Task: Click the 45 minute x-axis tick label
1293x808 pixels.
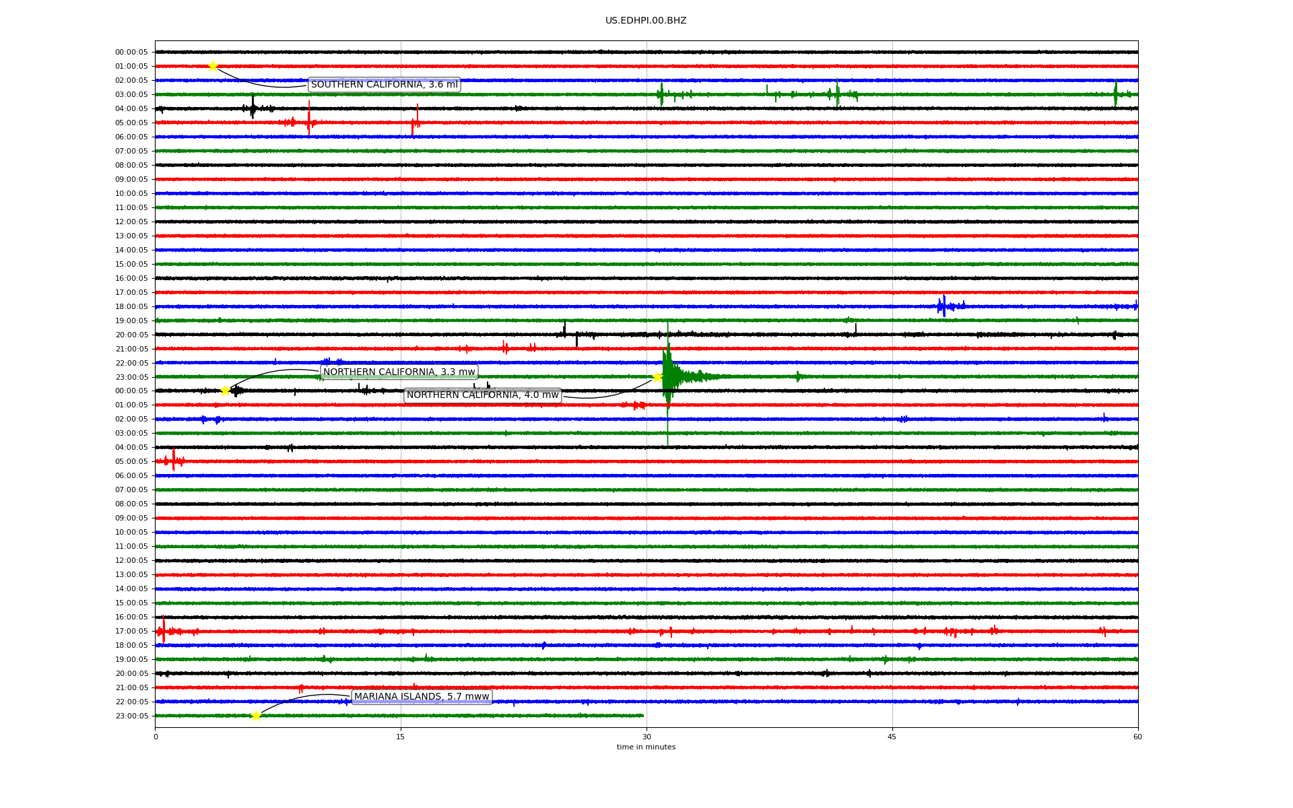Action: click(892, 737)
